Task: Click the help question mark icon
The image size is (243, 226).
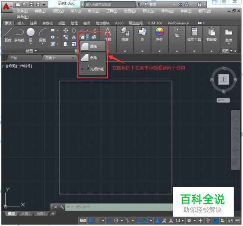Action: point(200,4)
